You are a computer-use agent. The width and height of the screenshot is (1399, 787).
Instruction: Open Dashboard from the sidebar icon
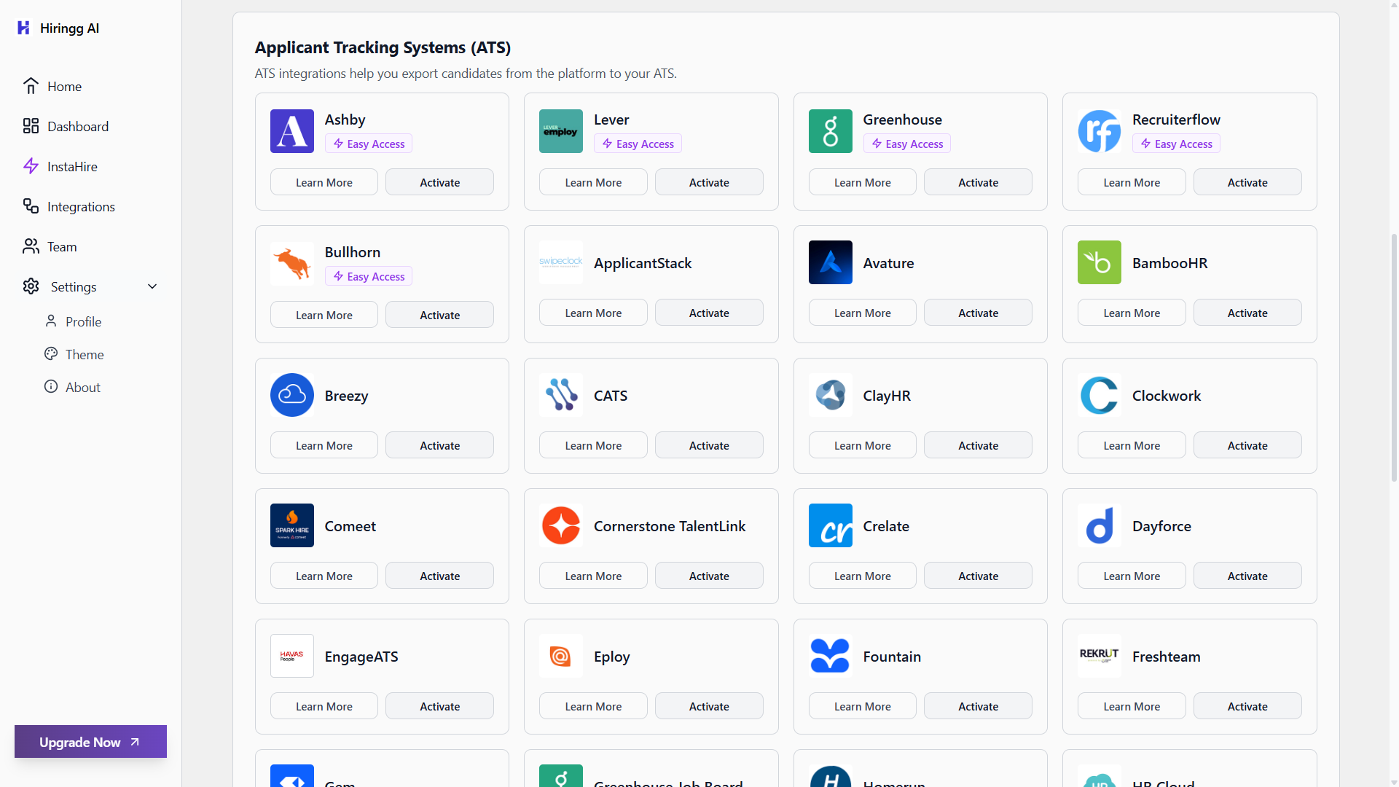tap(31, 125)
